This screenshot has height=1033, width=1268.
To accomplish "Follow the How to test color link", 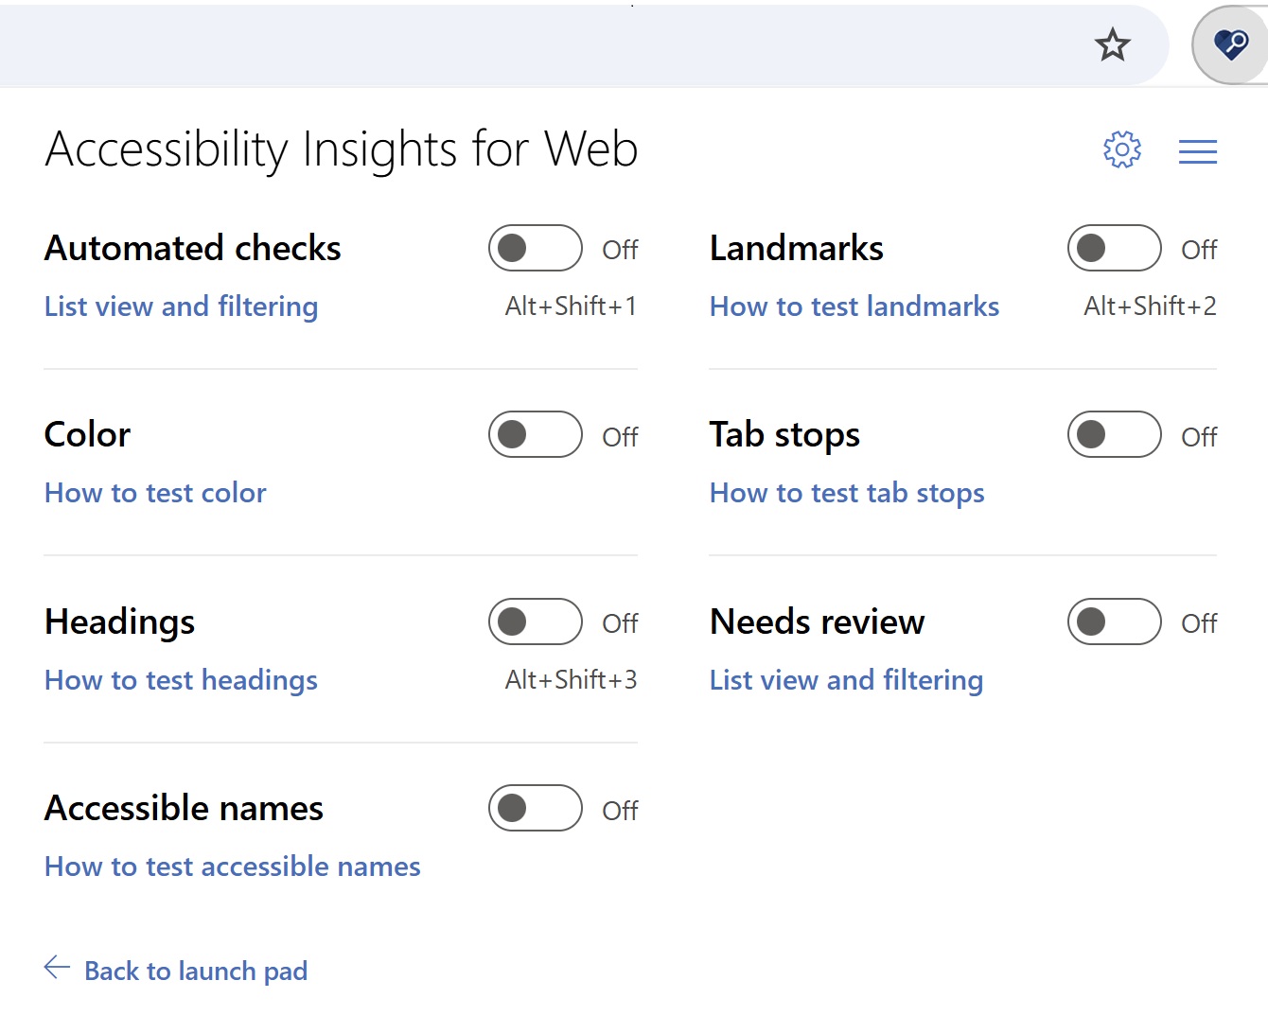I will coord(155,493).
